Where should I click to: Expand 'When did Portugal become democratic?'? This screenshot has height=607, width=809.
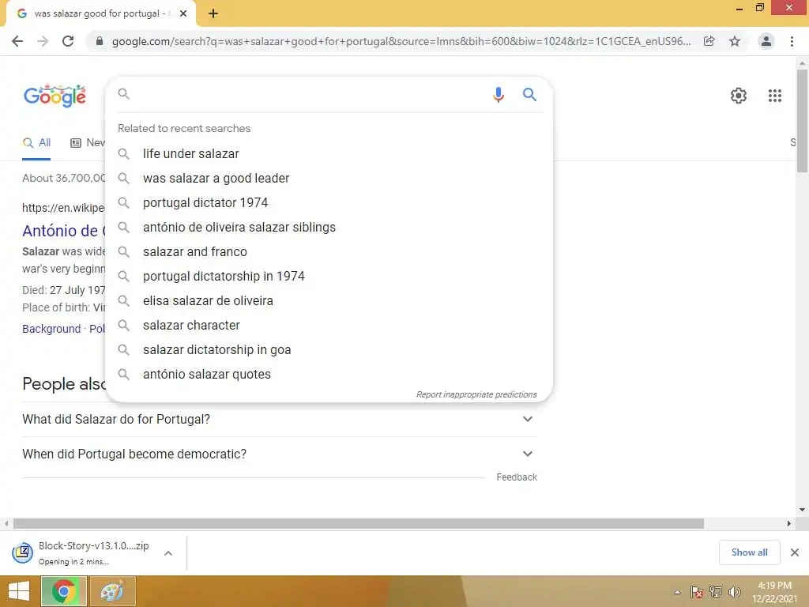280,454
